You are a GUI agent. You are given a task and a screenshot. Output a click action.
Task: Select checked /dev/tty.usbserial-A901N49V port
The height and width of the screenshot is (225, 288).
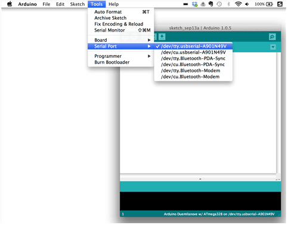[193, 46]
